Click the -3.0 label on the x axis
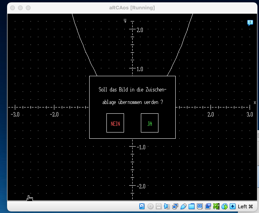The width and height of the screenshot is (259, 213). coord(15,115)
